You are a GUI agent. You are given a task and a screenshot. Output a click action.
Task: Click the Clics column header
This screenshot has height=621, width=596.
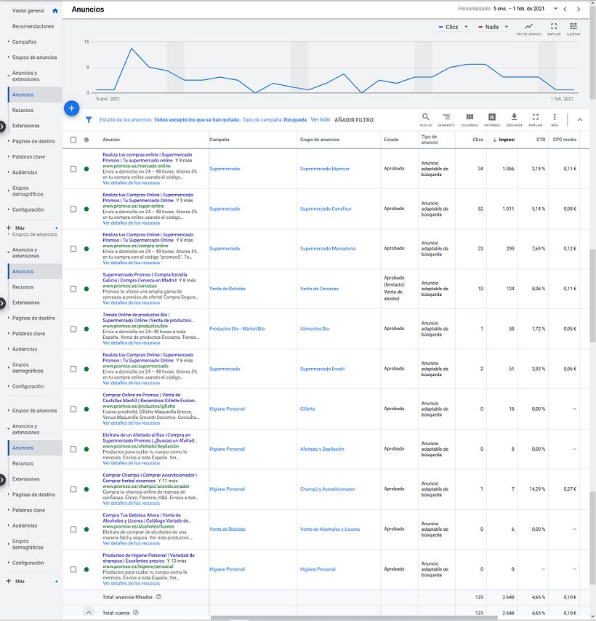478,140
